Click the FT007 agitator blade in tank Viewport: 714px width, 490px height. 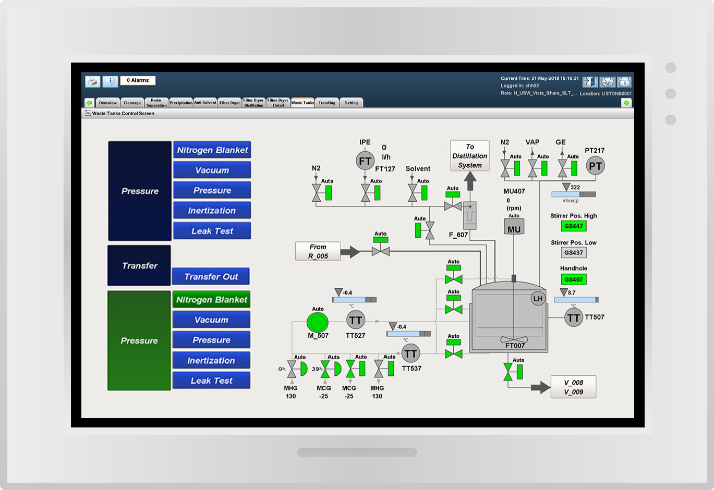[514, 339]
